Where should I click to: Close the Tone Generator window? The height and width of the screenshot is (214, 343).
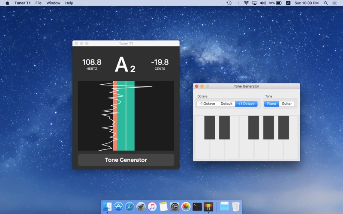click(x=197, y=86)
